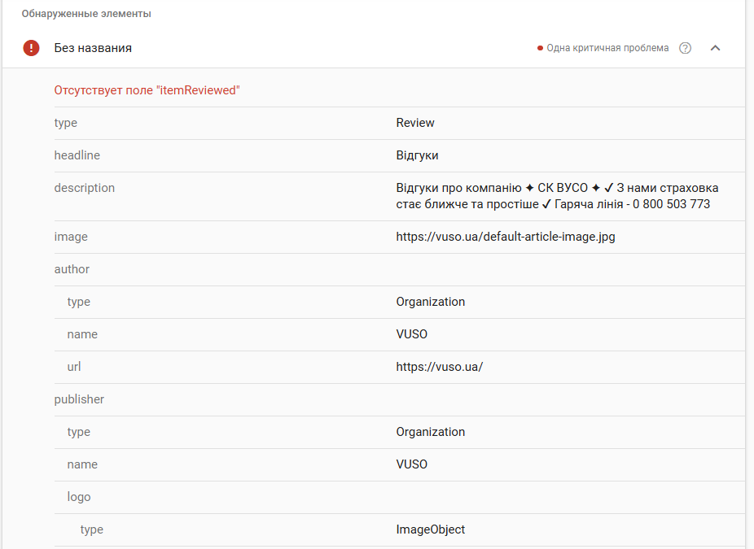754x549 pixels.
Task: Click the missing "itemReviewed" field error message
Action: pos(147,90)
